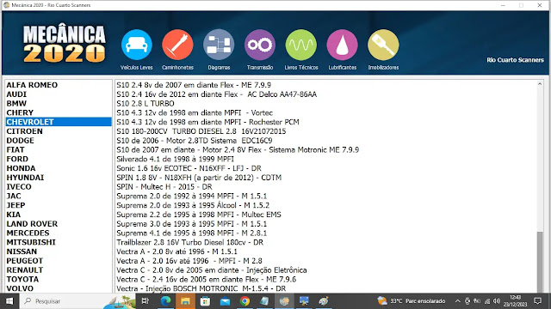Select FORD in brand list
This screenshot has width=551, height=309.
[59, 159]
